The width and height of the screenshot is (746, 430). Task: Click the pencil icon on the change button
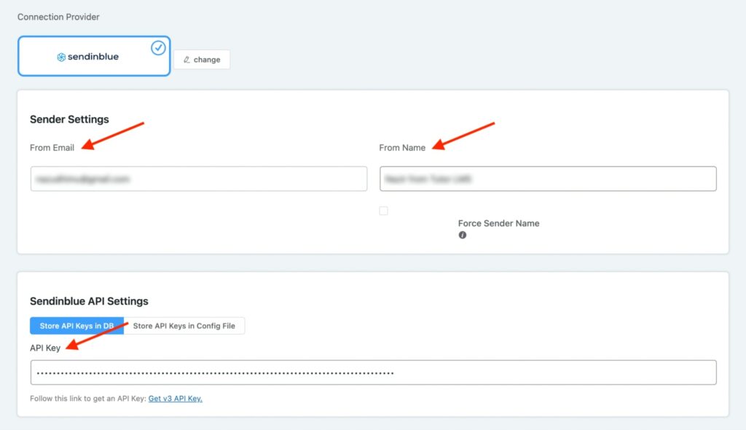pos(188,60)
